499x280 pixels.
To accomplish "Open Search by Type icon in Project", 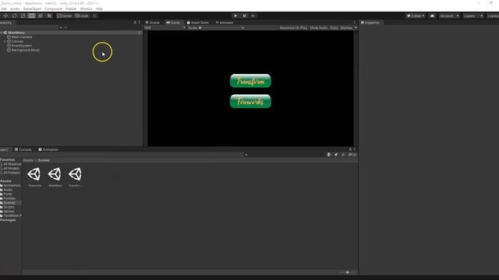I will pyautogui.click(x=329, y=155).
